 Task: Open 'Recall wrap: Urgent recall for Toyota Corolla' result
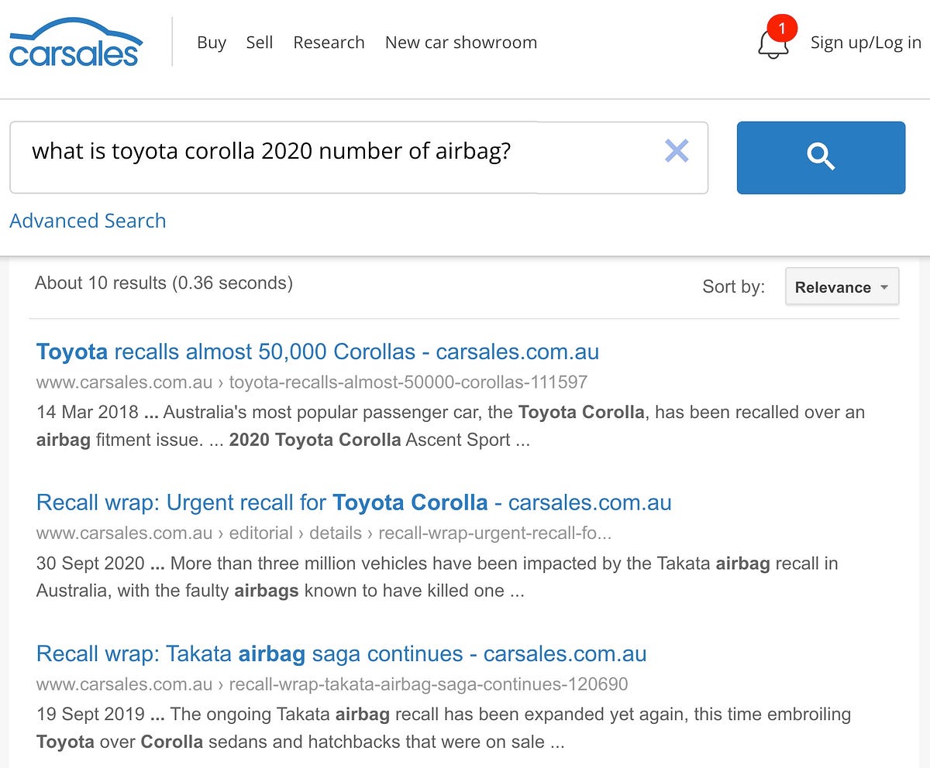click(x=354, y=502)
